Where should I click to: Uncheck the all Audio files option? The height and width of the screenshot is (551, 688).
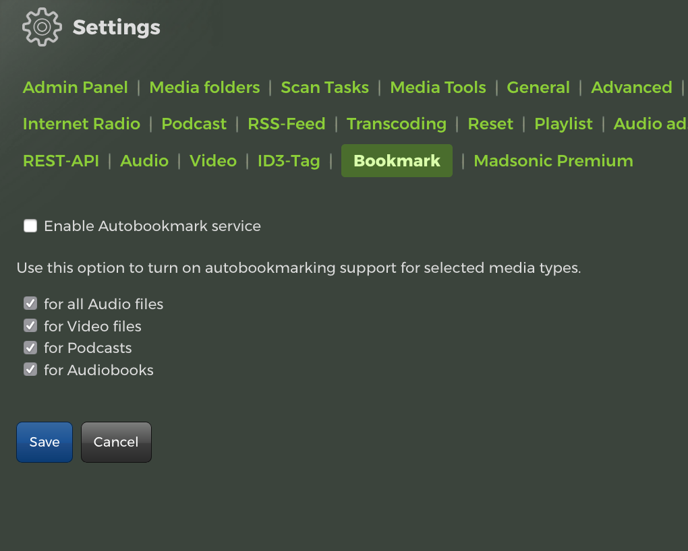pyautogui.click(x=30, y=304)
